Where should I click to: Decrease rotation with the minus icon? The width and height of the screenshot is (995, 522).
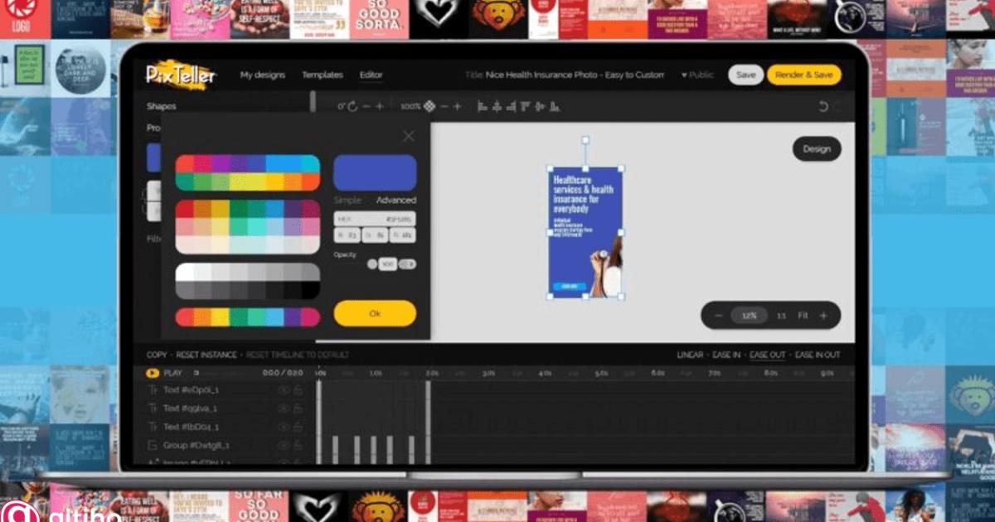pyautogui.click(x=366, y=106)
